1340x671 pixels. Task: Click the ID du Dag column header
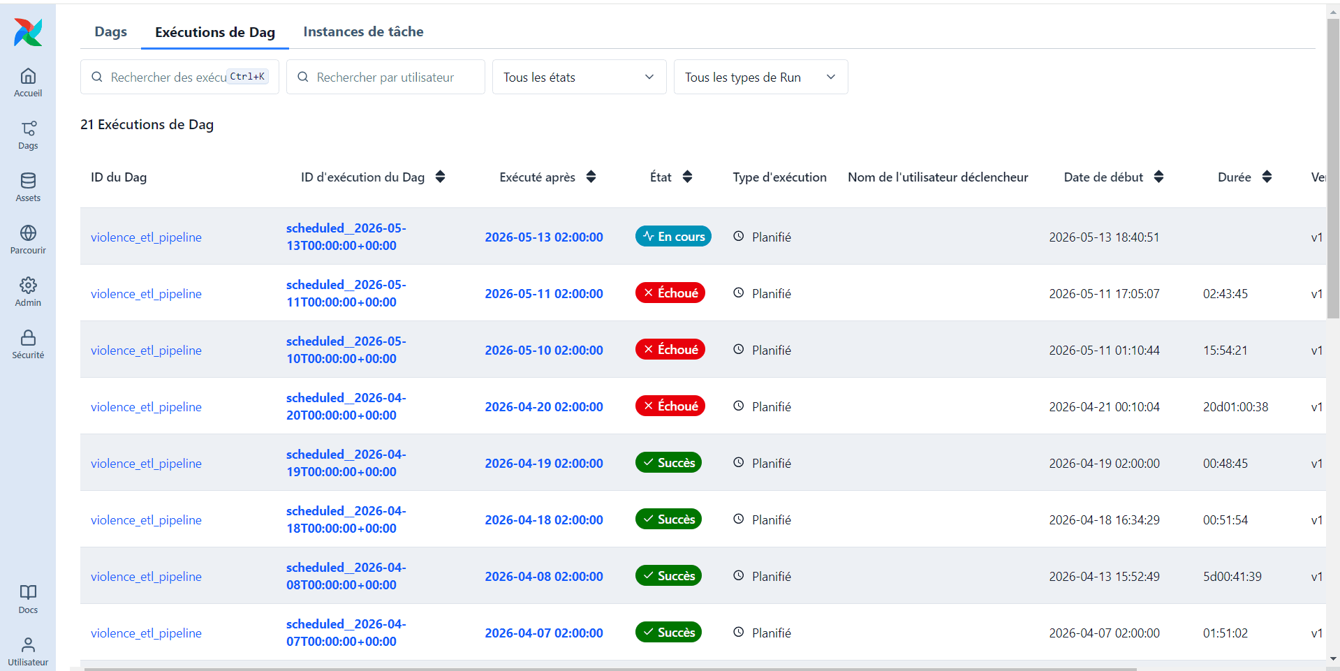(x=119, y=177)
